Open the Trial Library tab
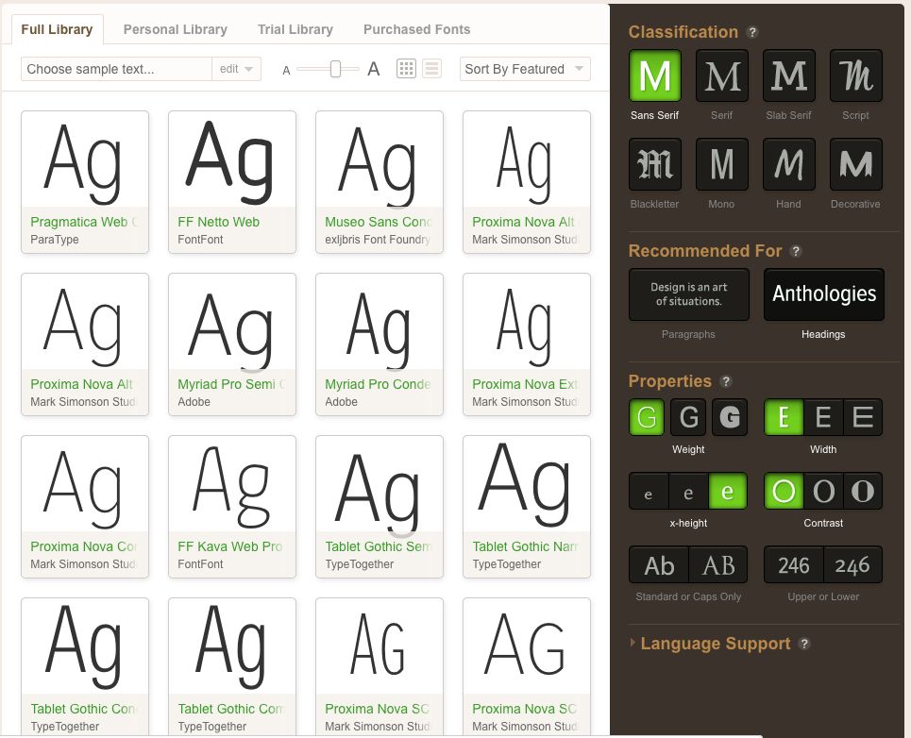This screenshot has height=738, width=911. click(x=295, y=29)
